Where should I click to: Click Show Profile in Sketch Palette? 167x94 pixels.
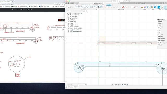coord(160,34)
